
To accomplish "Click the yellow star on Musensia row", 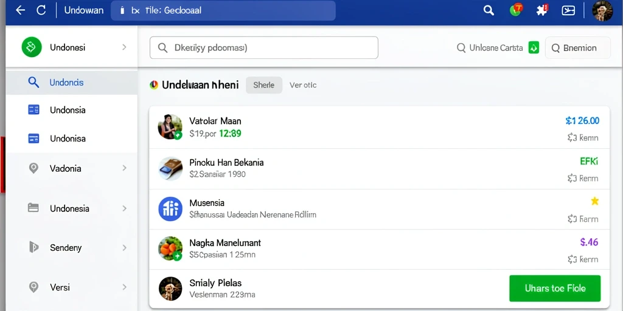I will pyautogui.click(x=595, y=201).
